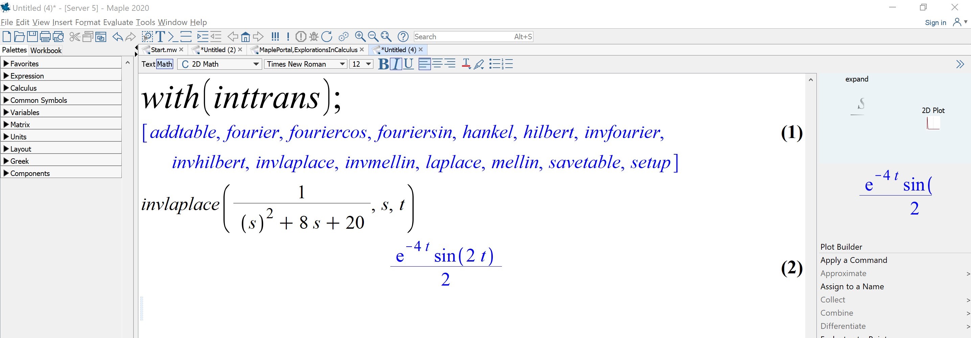Open the font size 12 dropdown
Viewport: 971px width, 338px height.
pos(361,64)
